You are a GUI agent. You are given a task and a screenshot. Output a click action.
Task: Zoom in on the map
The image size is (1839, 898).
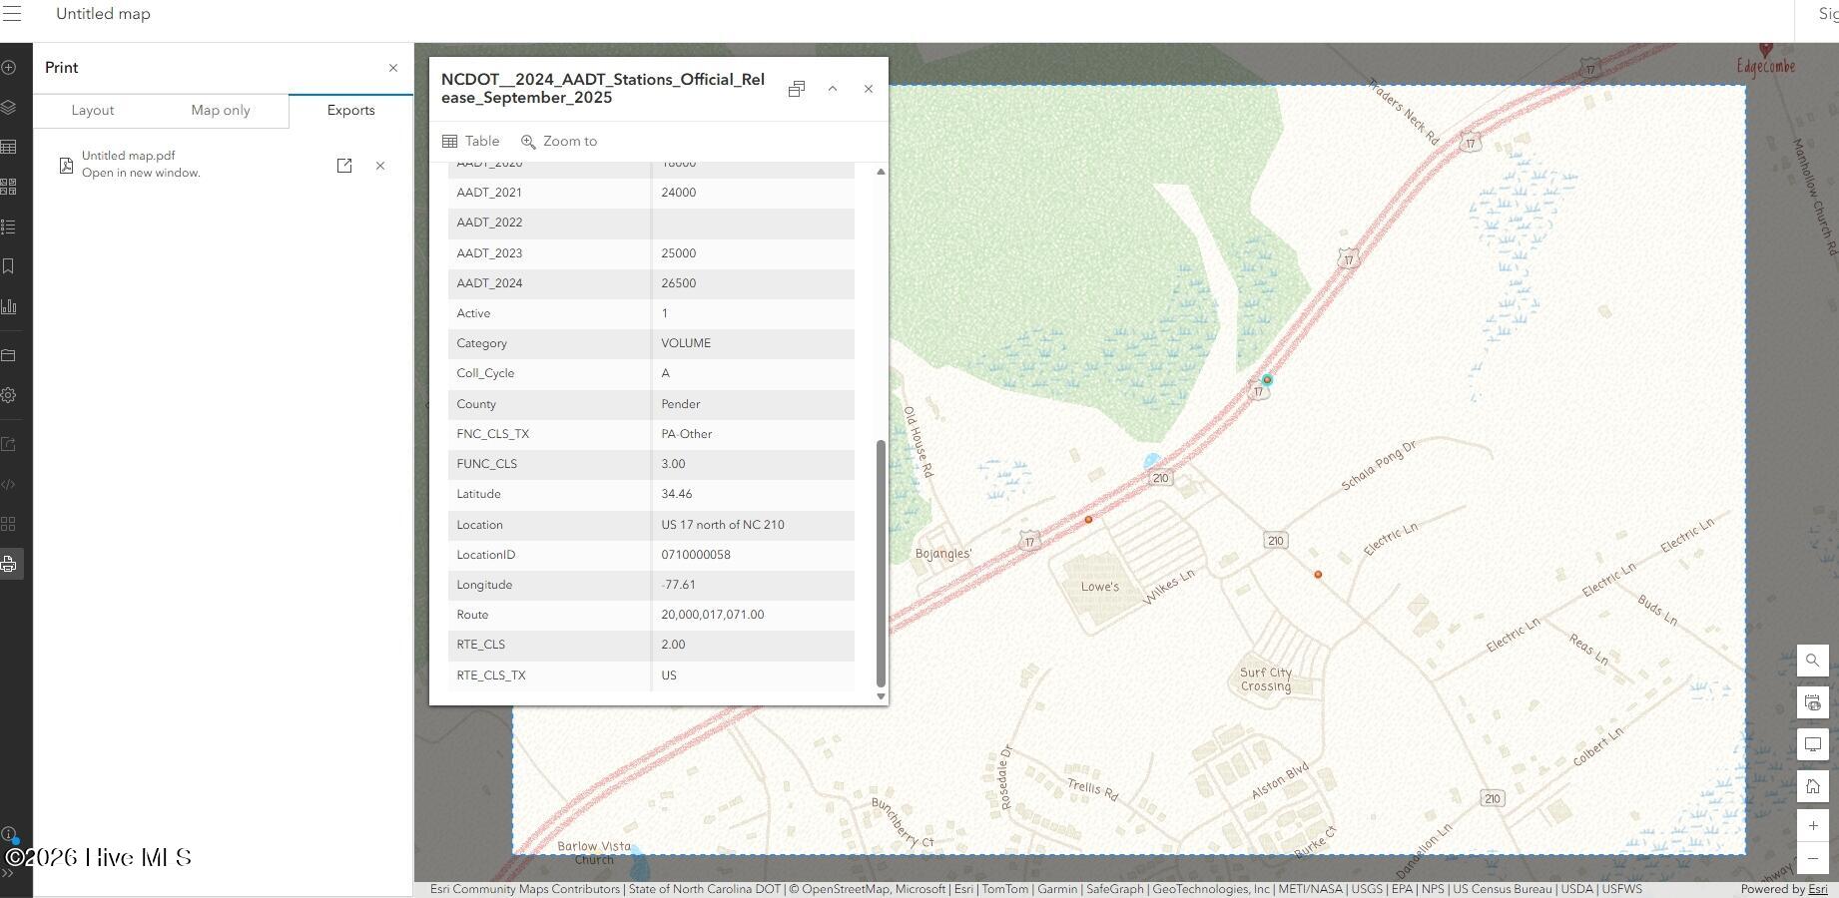(1812, 825)
